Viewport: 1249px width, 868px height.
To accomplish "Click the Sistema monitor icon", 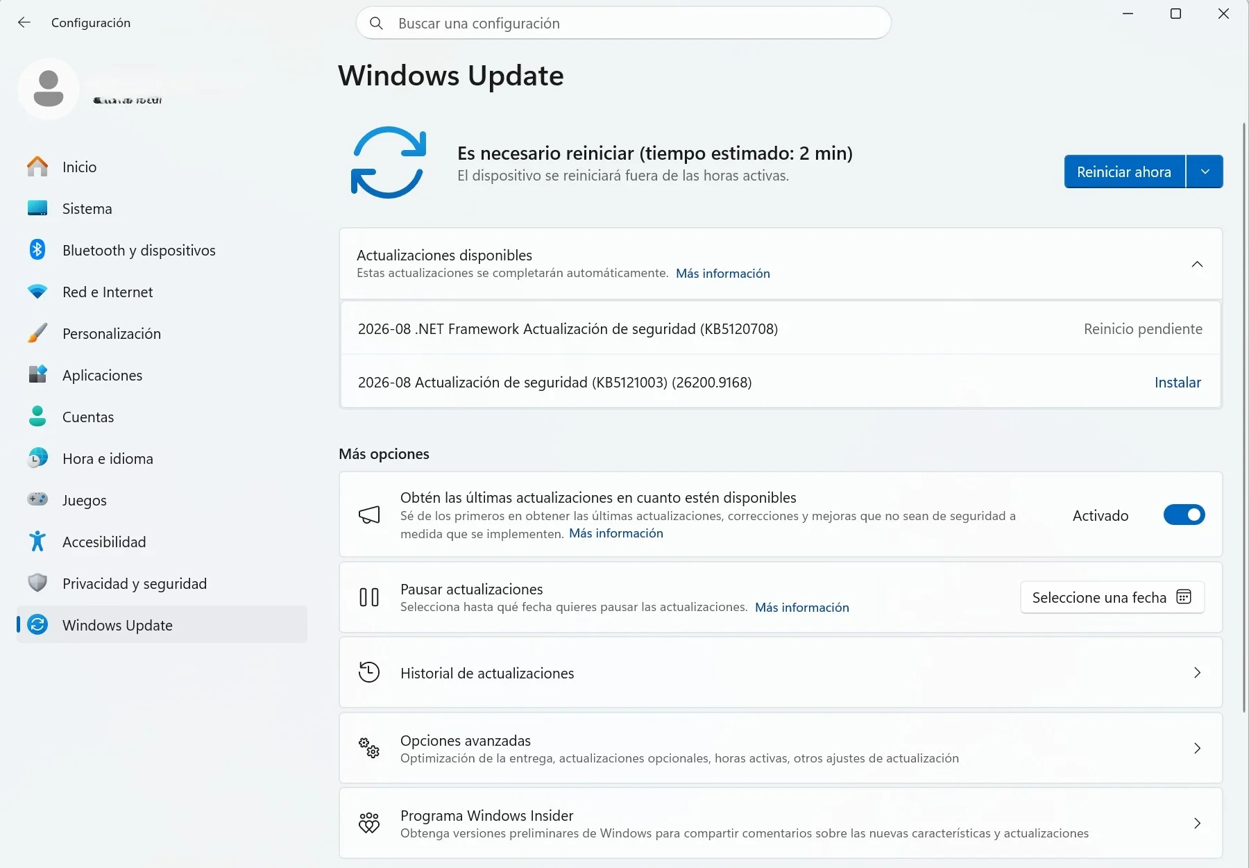I will (37, 208).
